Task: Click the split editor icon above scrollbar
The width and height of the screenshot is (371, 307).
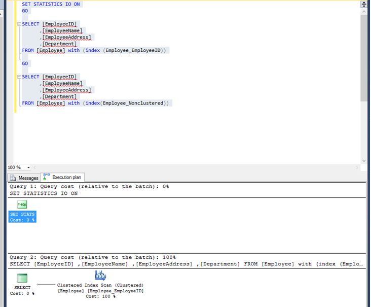Action: pos(364,4)
